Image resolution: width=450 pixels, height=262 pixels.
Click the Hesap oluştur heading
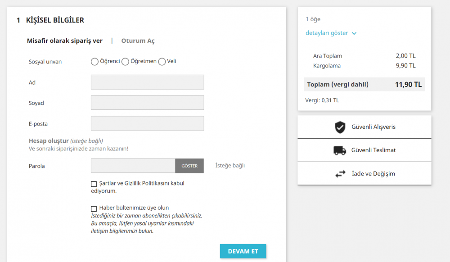click(x=49, y=141)
